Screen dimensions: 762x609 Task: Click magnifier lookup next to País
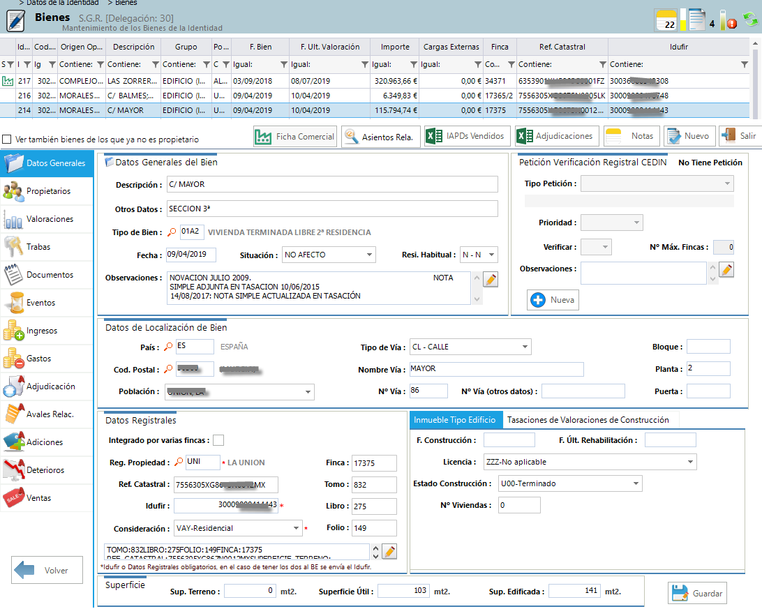(168, 347)
